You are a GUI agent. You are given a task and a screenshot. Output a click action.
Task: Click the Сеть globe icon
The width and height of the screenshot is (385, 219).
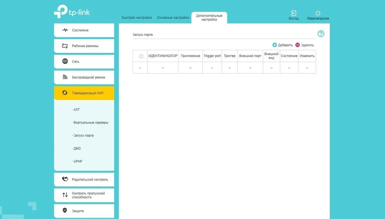click(65, 61)
